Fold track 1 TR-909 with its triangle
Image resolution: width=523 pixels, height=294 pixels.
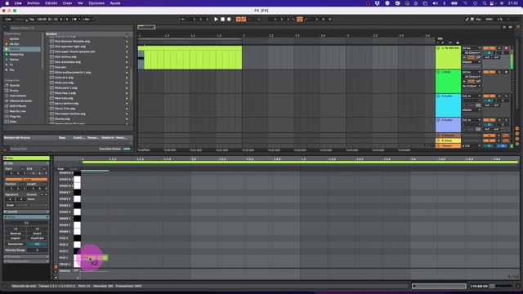click(438, 48)
